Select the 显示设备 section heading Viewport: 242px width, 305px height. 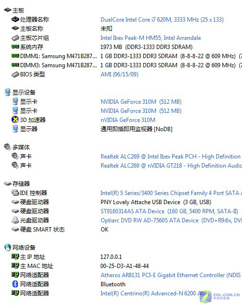[24, 92]
